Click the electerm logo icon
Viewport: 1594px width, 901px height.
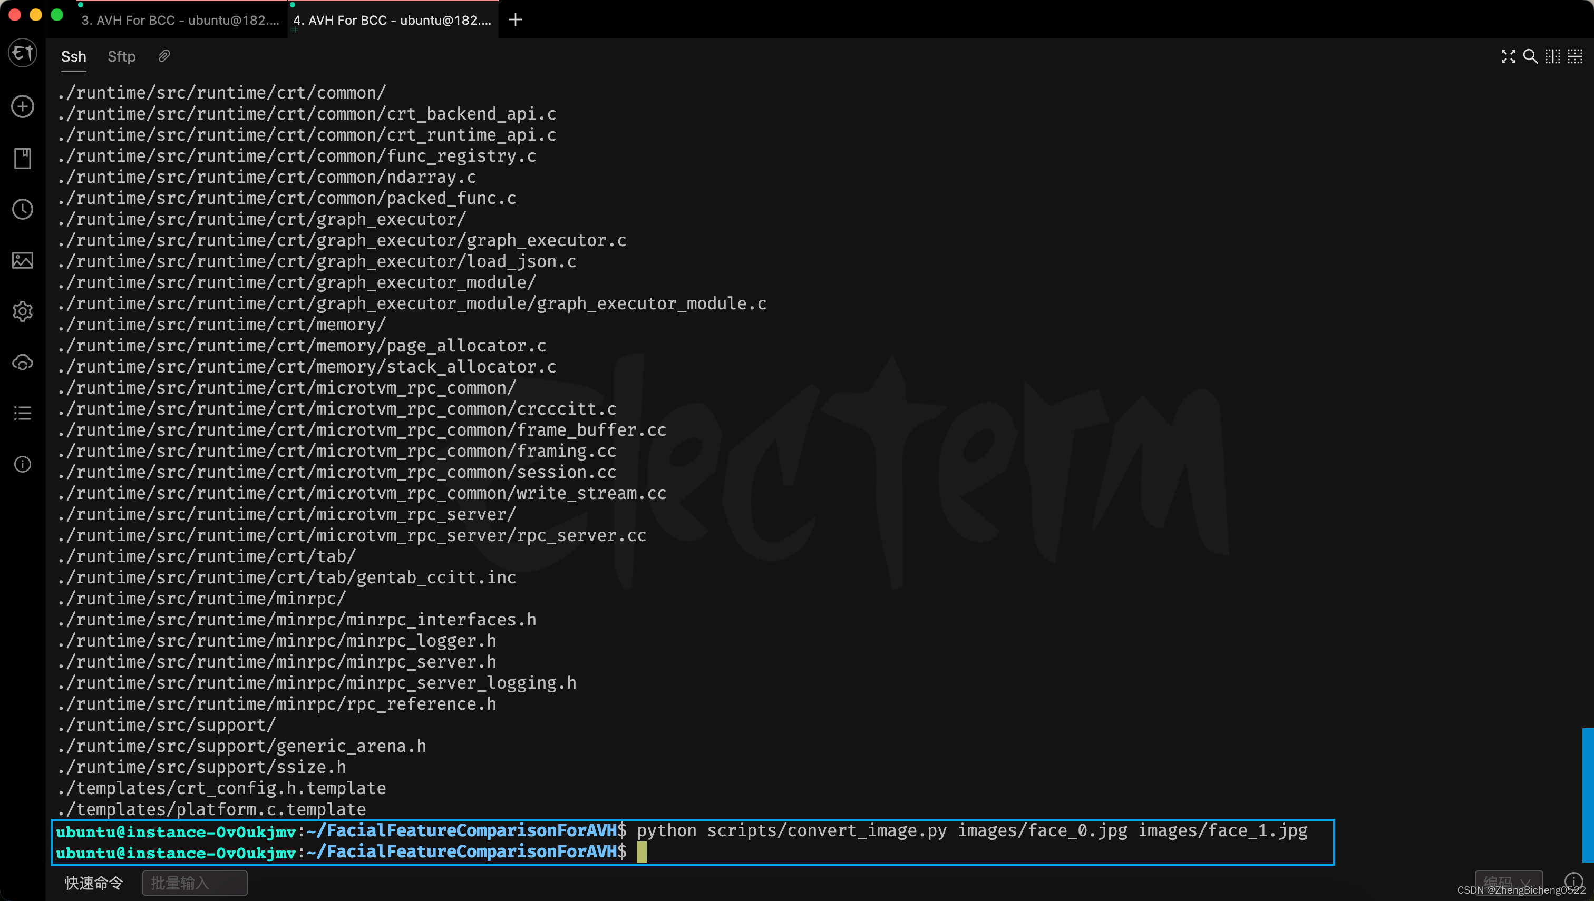coord(23,53)
